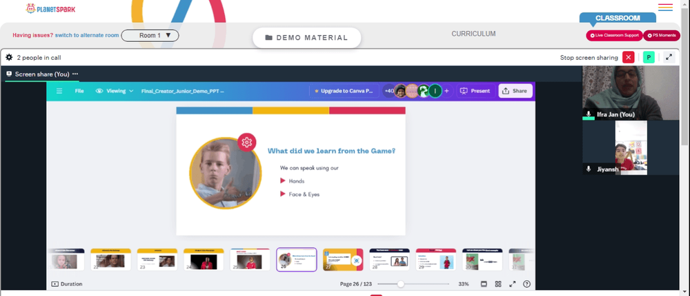Click red gear icon on slide
Viewport: 690px width, 296px height.
click(247, 142)
